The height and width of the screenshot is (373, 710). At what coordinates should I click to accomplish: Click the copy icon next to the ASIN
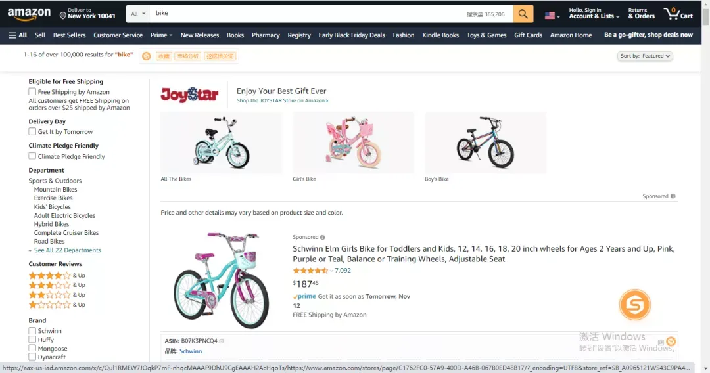click(222, 341)
